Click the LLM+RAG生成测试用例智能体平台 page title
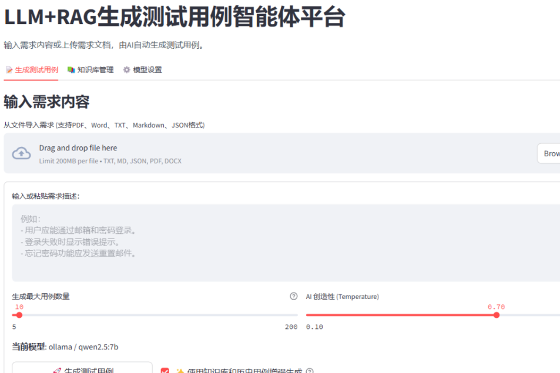This screenshot has width=560, height=373. point(175,17)
